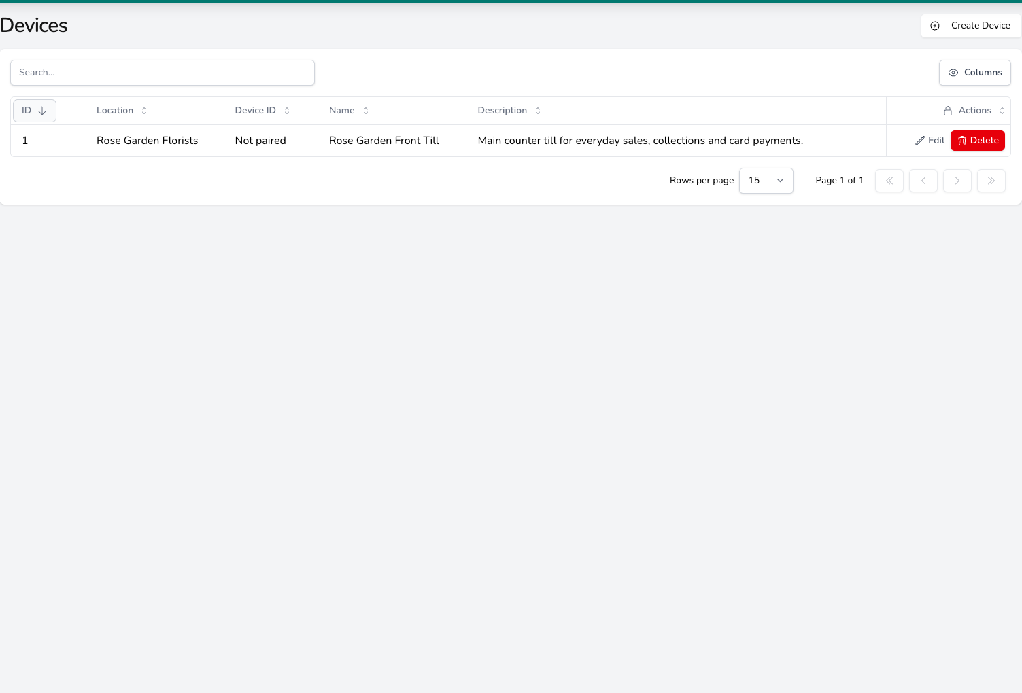Click sort chevrons next to Description

point(538,111)
